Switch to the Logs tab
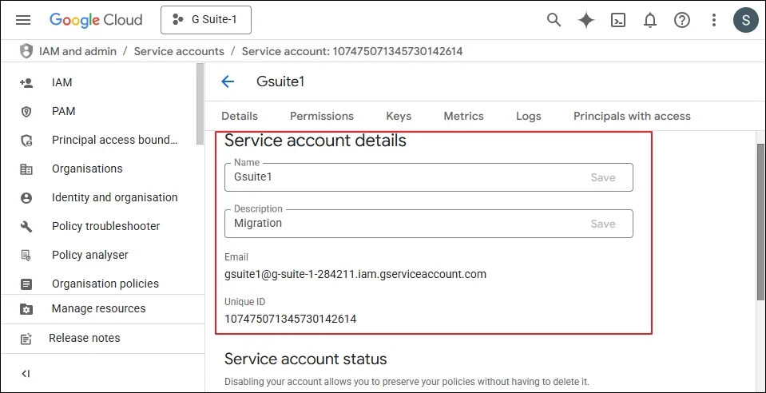This screenshot has height=393, width=766. 529,117
